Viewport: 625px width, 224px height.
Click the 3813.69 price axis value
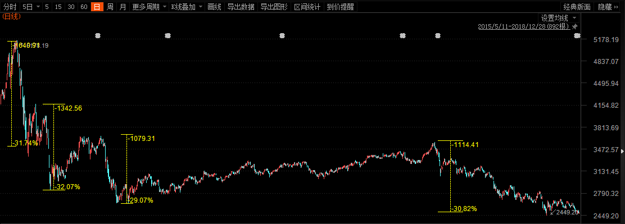point(605,127)
